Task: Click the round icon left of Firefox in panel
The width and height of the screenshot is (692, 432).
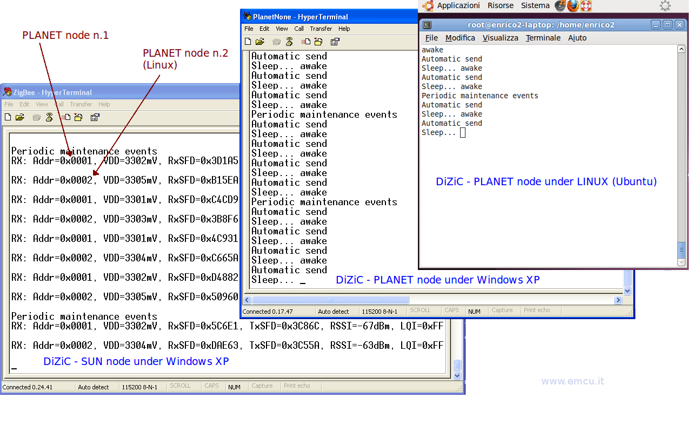Action: (x=560, y=5)
